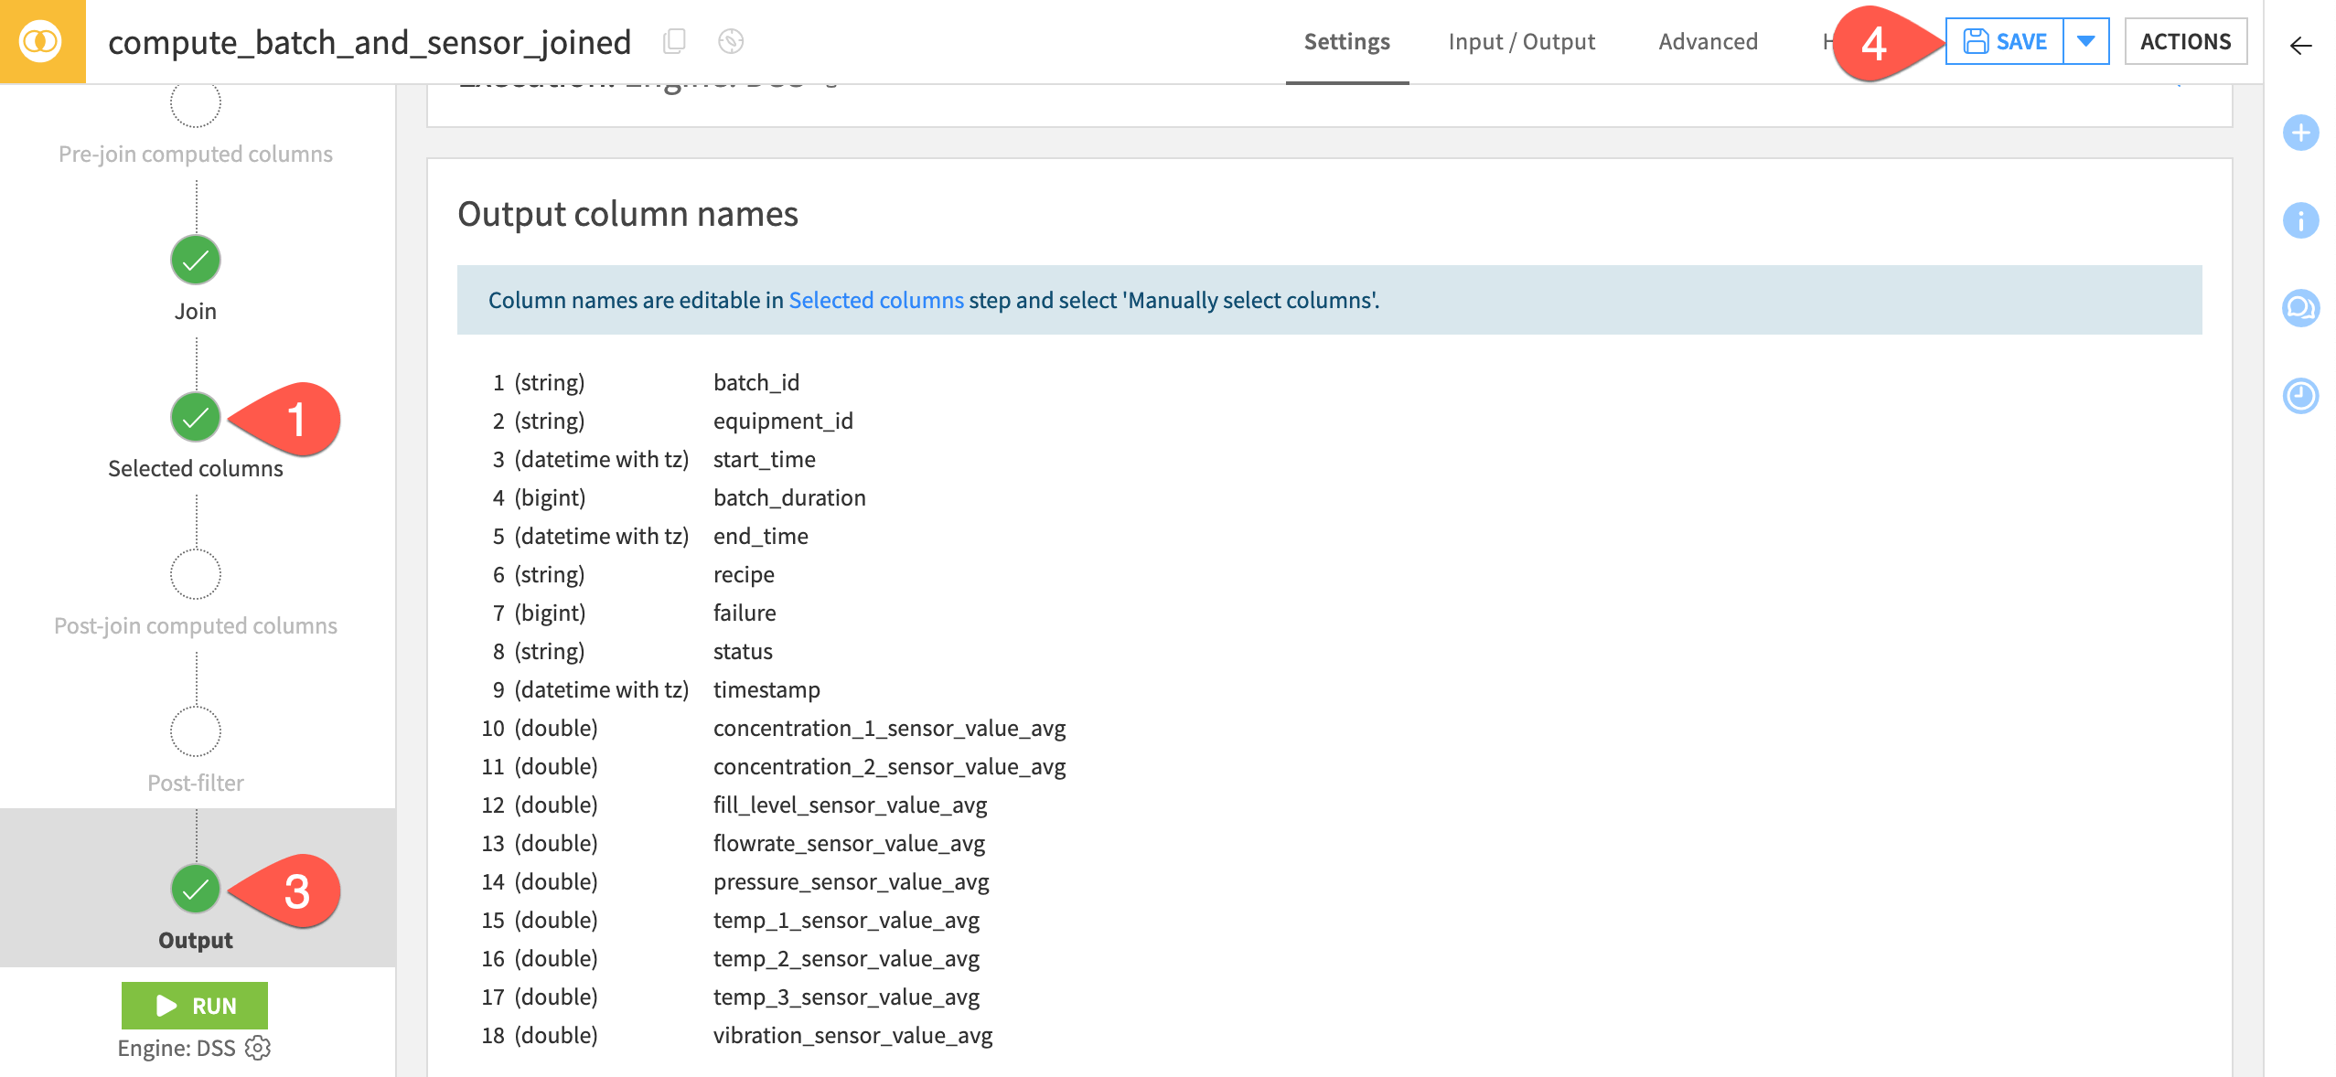Click the floppy disk Save icon
Image resolution: width=2336 pixels, height=1077 pixels.
click(x=1977, y=41)
